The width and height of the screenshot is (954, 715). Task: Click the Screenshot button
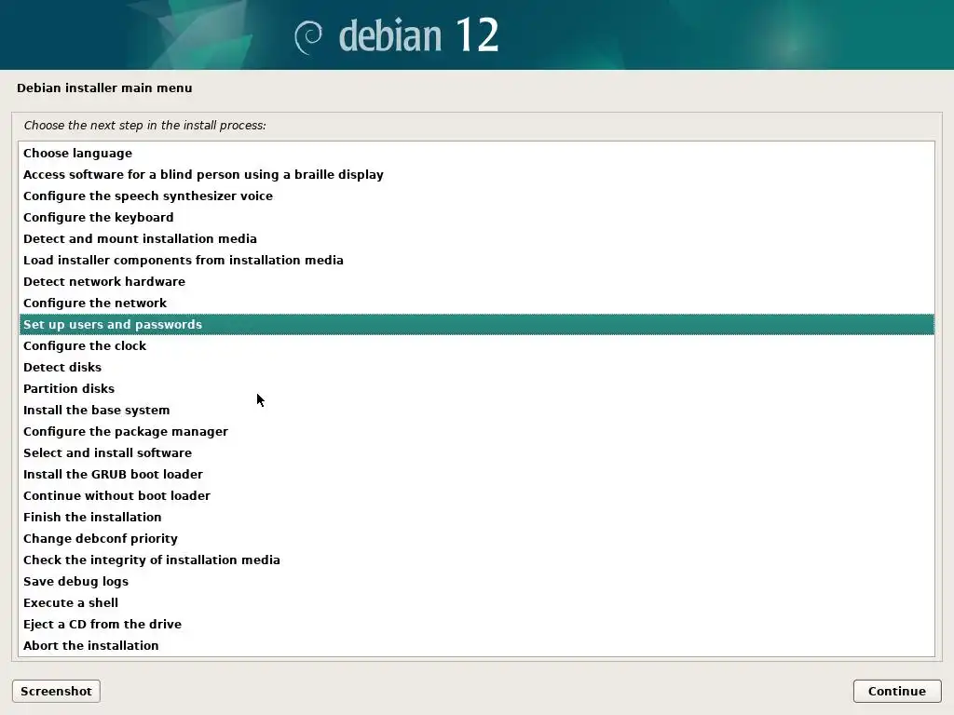(56, 692)
